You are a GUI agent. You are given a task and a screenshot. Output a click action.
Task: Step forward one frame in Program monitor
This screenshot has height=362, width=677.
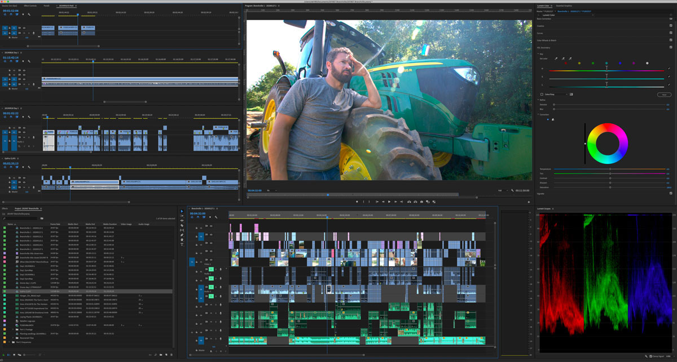point(395,202)
